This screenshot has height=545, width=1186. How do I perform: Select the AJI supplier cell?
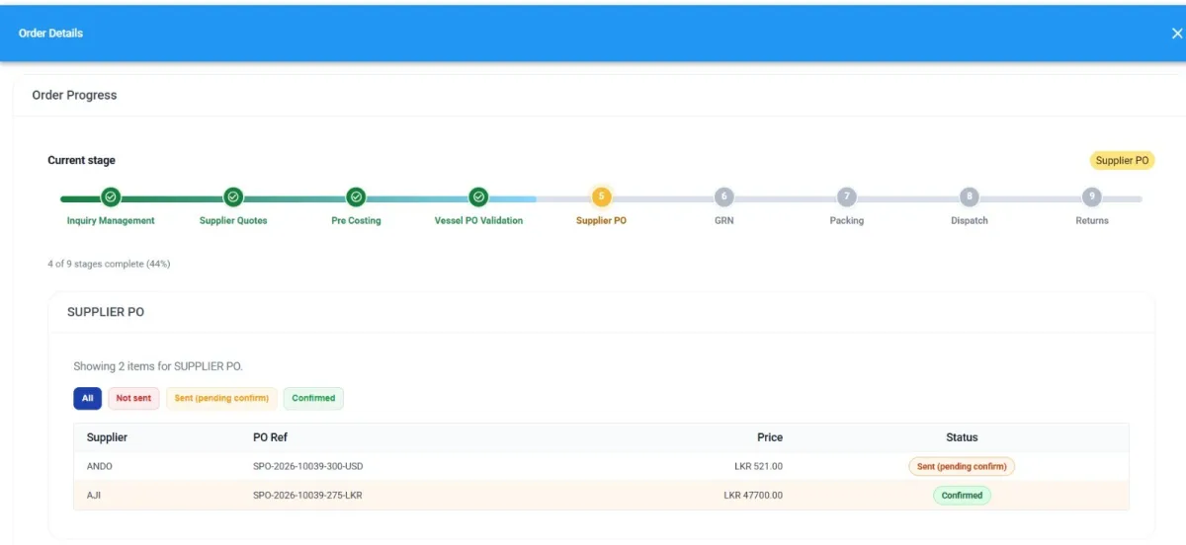click(94, 495)
